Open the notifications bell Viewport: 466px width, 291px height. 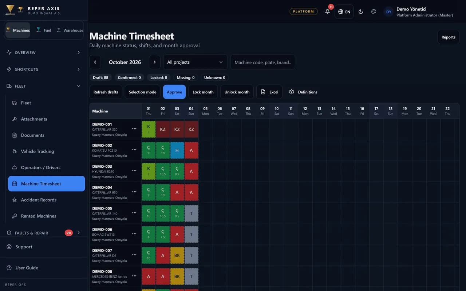pos(327,12)
